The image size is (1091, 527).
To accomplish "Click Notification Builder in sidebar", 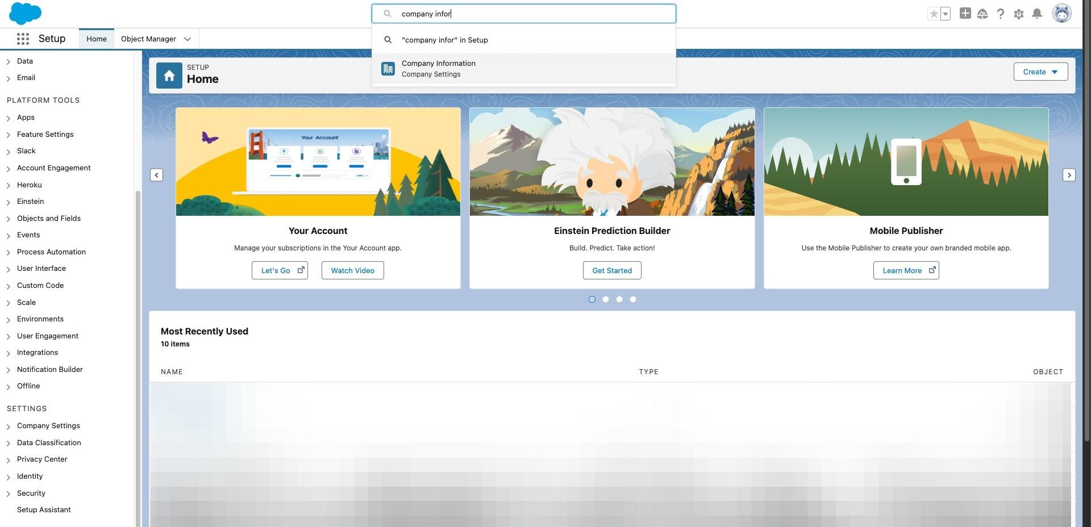I will tap(50, 369).
